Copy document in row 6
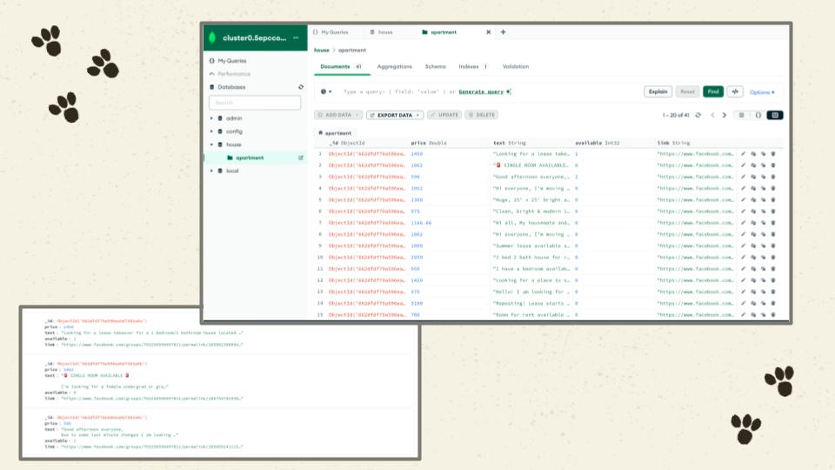The image size is (835, 470). 753,211
